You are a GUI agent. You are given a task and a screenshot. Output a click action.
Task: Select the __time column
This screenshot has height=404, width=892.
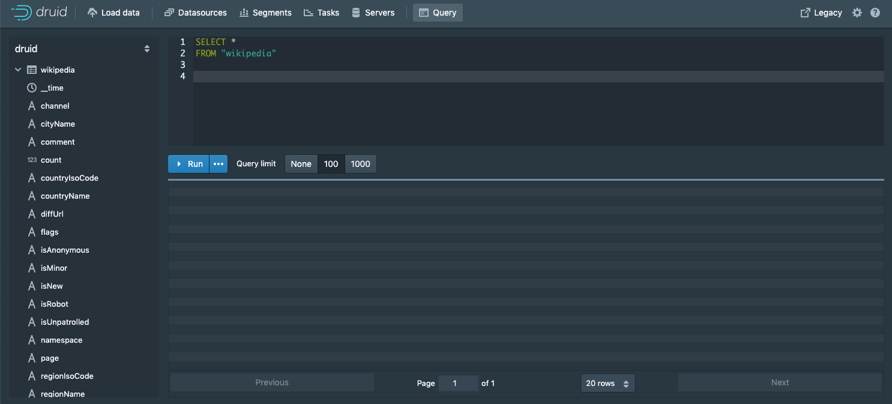(52, 88)
